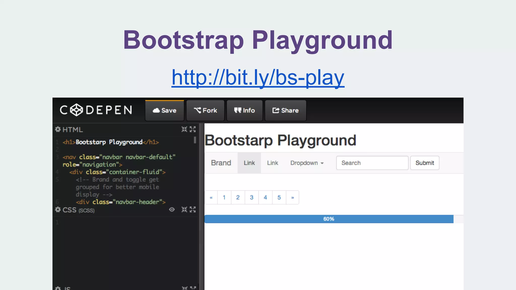This screenshot has height=290, width=516.
Task: Open CSS panel settings gear
Action: (x=58, y=210)
